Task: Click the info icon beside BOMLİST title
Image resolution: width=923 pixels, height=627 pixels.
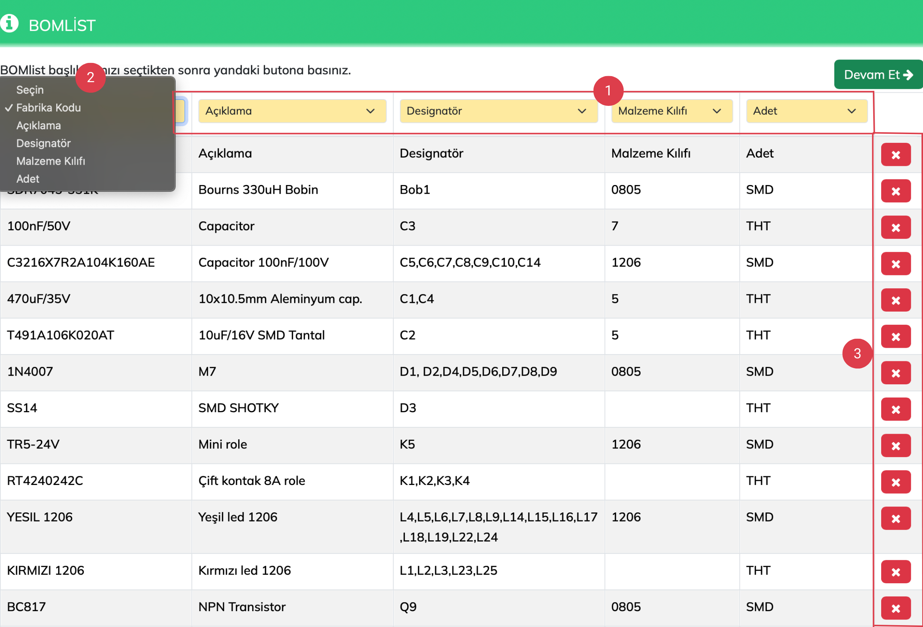Action: [9, 24]
